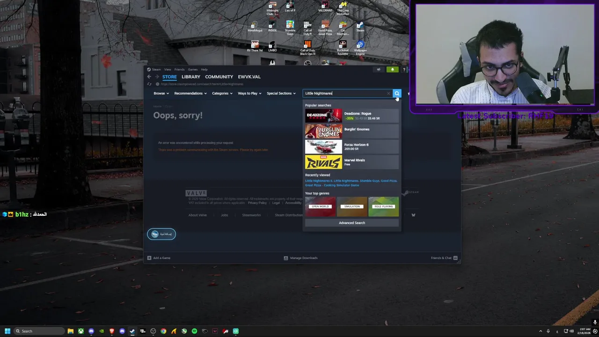The width and height of the screenshot is (599, 337).
Task: Expand the Recommendations dropdown
Action: coord(190,93)
